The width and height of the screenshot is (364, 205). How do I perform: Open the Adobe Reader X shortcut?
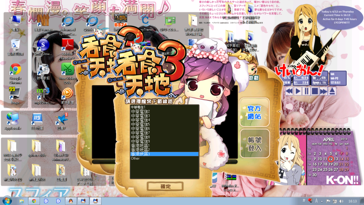[x=68, y=50]
